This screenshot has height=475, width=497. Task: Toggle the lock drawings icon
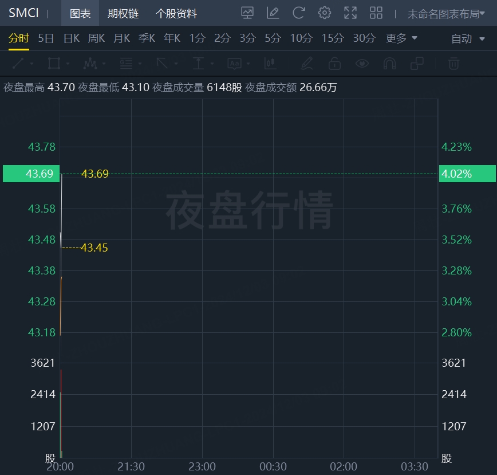point(334,64)
